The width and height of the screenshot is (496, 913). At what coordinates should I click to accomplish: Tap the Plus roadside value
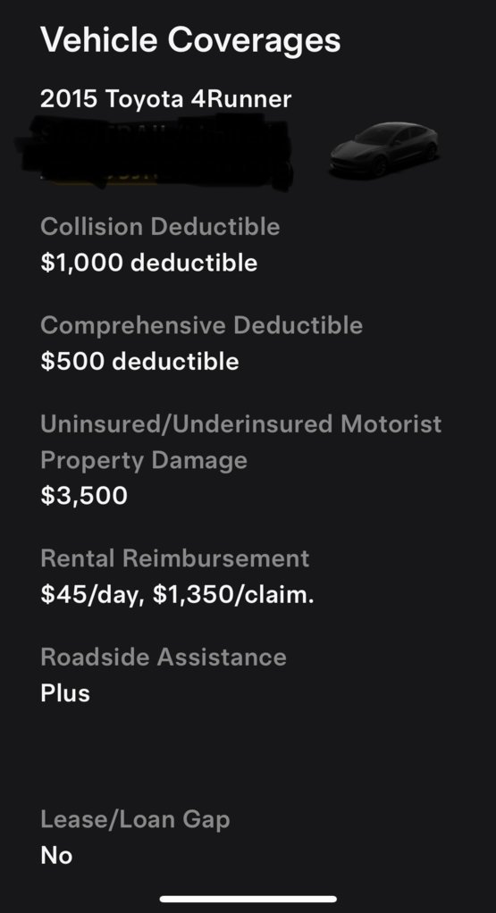[x=65, y=693]
